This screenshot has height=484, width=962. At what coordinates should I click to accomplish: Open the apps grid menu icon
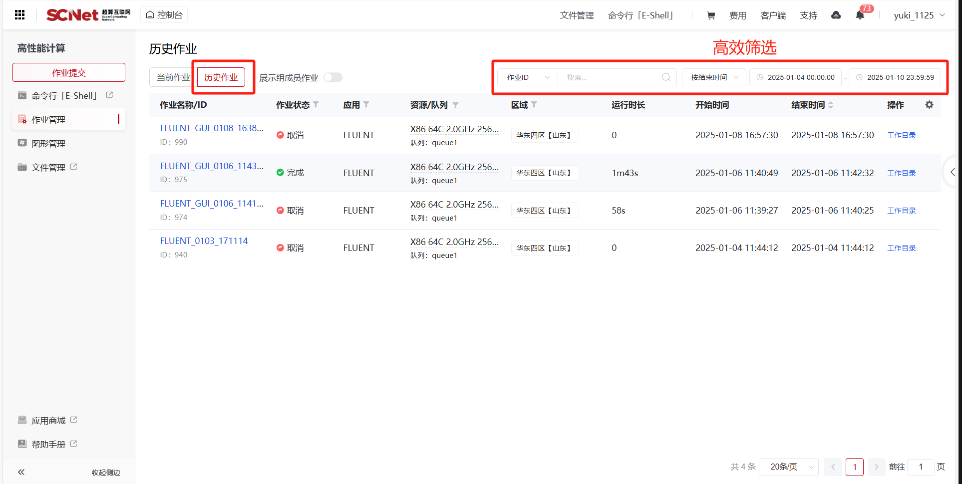click(20, 15)
